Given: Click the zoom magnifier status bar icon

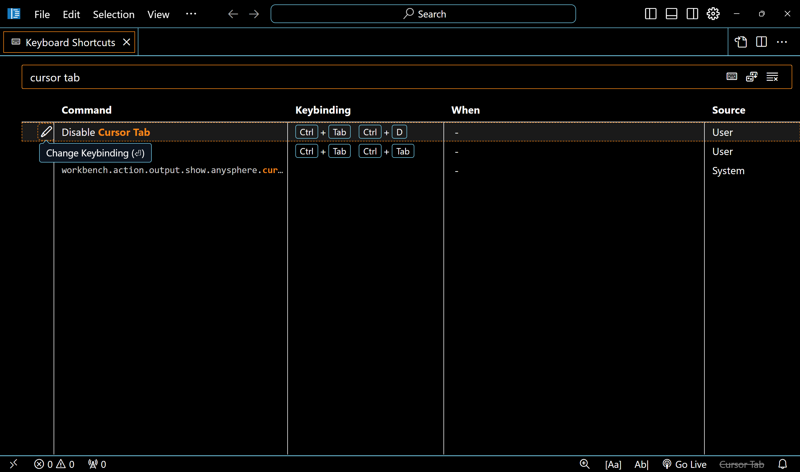Looking at the screenshot, I should (x=585, y=464).
